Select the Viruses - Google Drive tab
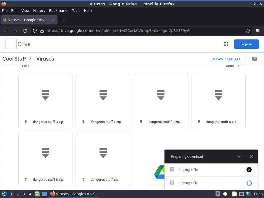 coord(29,20)
